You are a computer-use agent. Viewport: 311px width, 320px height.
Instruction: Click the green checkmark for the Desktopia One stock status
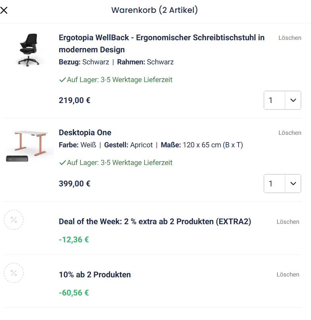click(62, 163)
